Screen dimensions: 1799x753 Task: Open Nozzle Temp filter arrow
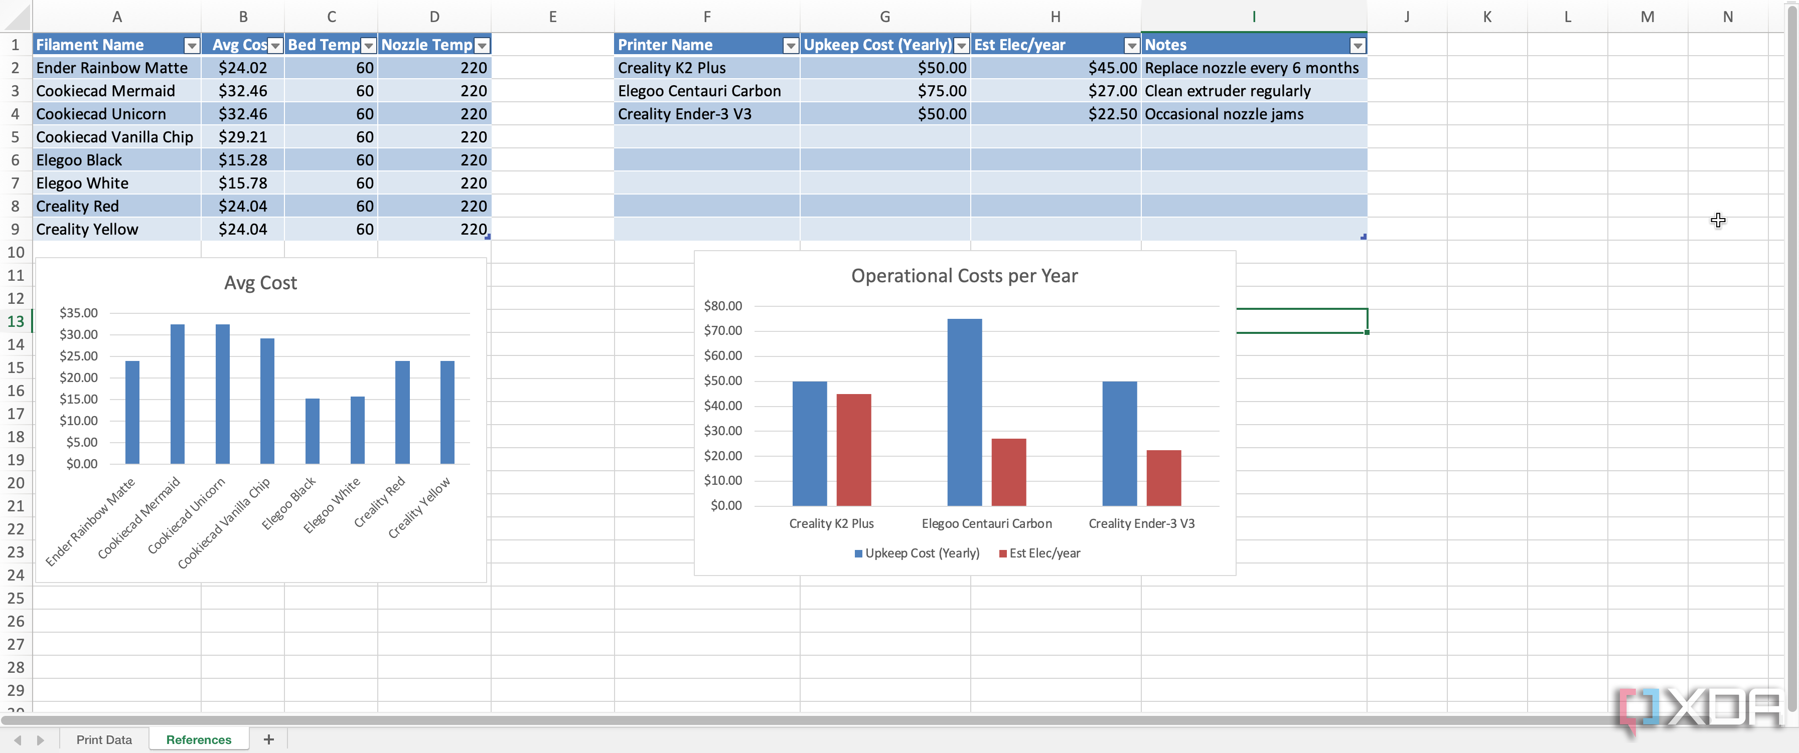coord(481,45)
